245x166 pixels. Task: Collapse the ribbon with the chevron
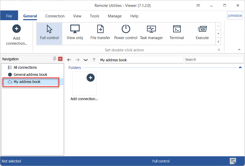point(239,50)
